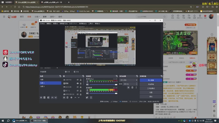The image size is (219, 123).
Task: Open the 文件(F) menu in OBS
Action: pyautogui.click(x=42, y=24)
